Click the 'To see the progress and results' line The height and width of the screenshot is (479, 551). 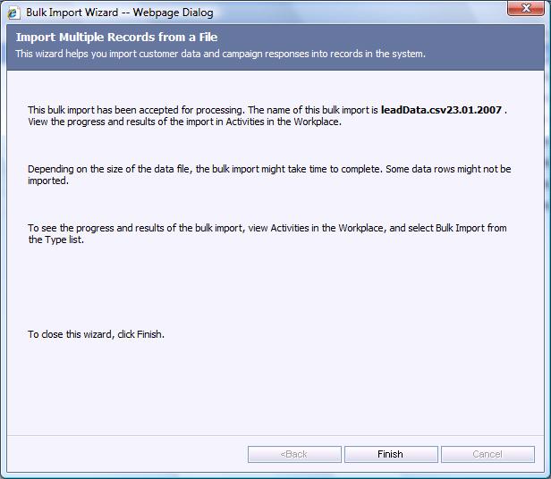[134, 228]
